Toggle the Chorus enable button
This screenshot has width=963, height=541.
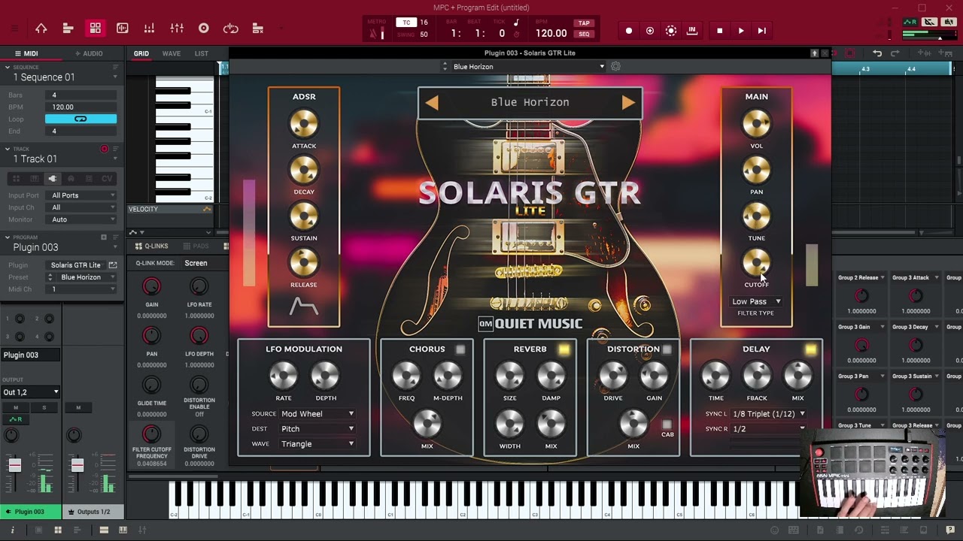pos(460,349)
